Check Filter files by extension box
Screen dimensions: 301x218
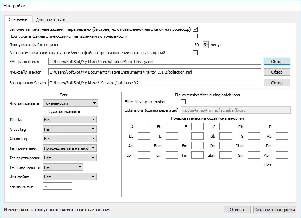184,102
